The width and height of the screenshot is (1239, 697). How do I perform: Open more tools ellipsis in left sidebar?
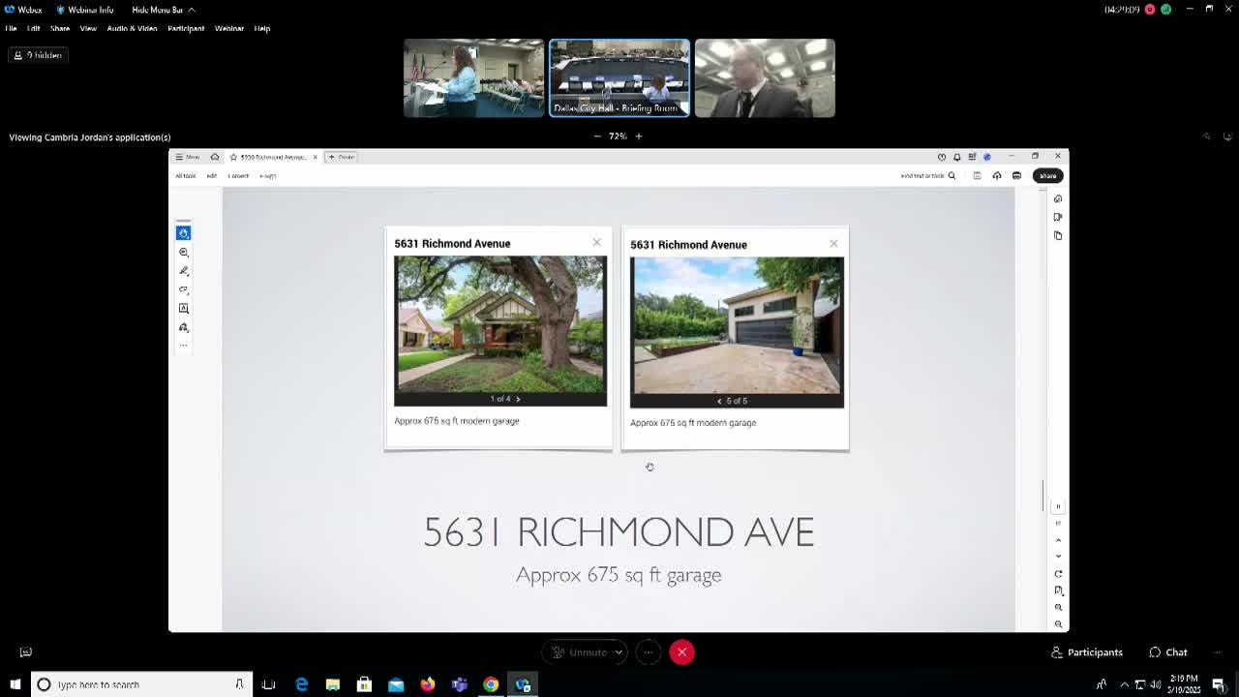pyautogui.click(x=183, y=345)
